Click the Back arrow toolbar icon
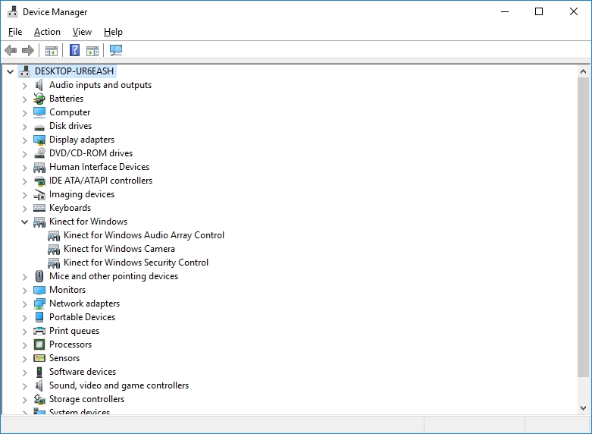The height and width of the screenshot is (434, 592). 11,50
